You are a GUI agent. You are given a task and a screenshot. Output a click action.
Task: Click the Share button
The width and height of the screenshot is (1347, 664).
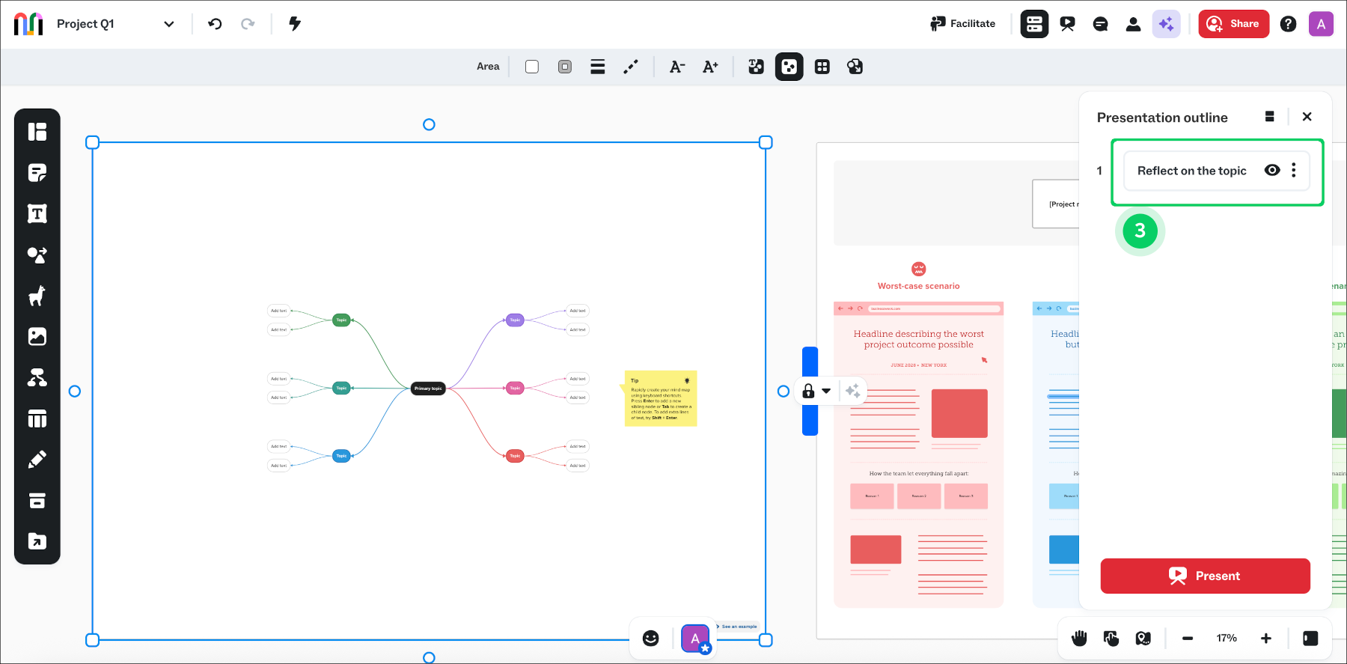click(x=1233, y=24)
